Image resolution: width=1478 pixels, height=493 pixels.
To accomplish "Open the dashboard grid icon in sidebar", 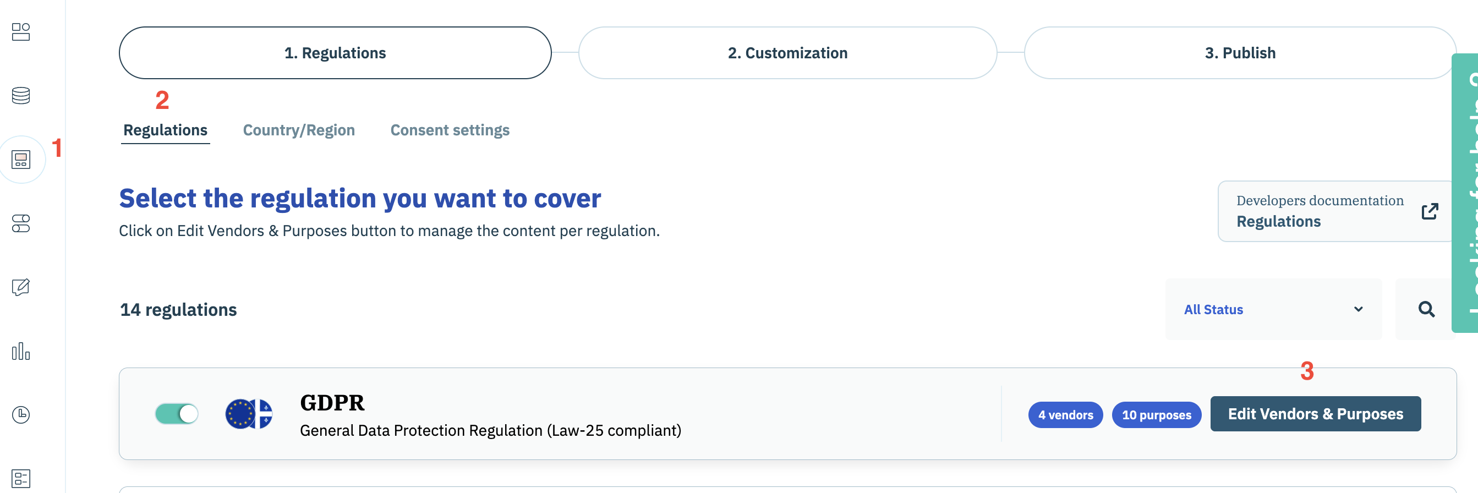I will coord(21,32).
